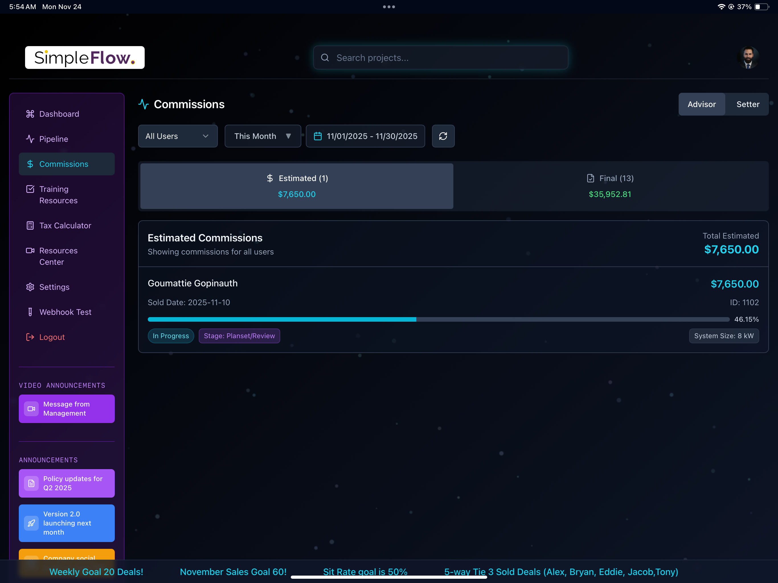Click the Resources Center video icon

click(x=30, y=250)
